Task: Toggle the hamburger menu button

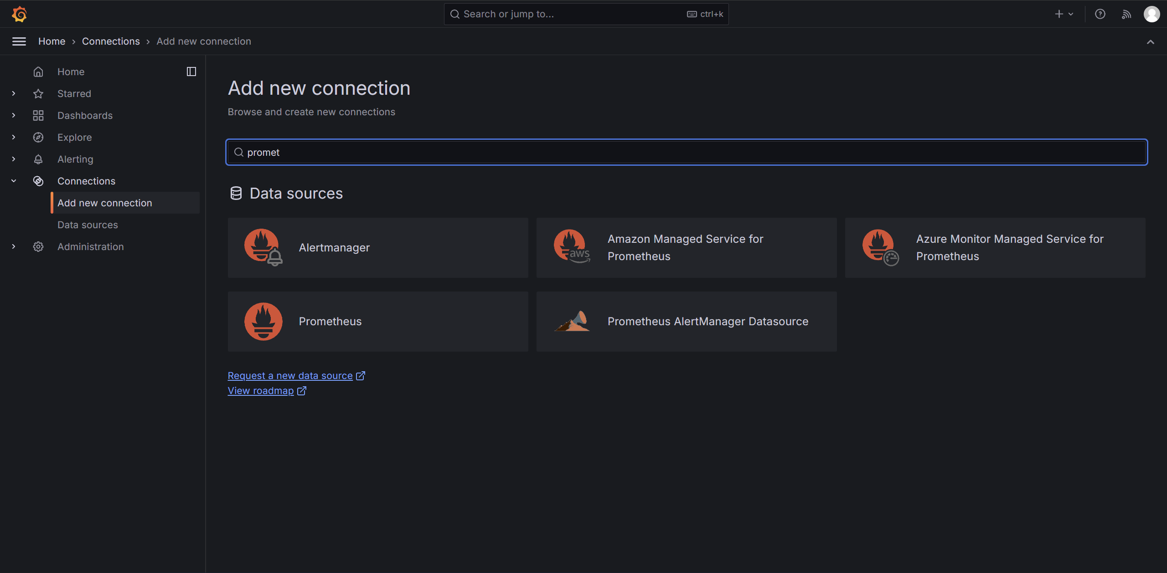Action: (19, 41)
